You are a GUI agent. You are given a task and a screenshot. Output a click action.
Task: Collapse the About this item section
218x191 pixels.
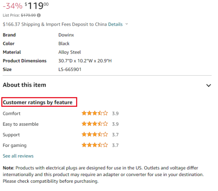click(209, 85)
